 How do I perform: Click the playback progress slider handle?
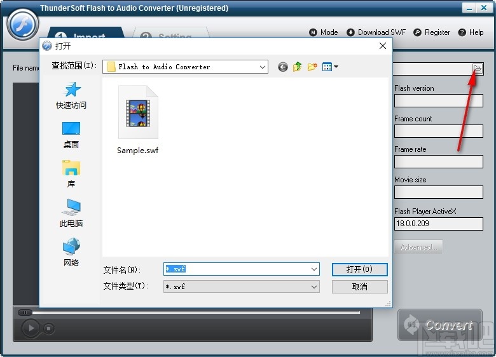[x=25, y=313]
